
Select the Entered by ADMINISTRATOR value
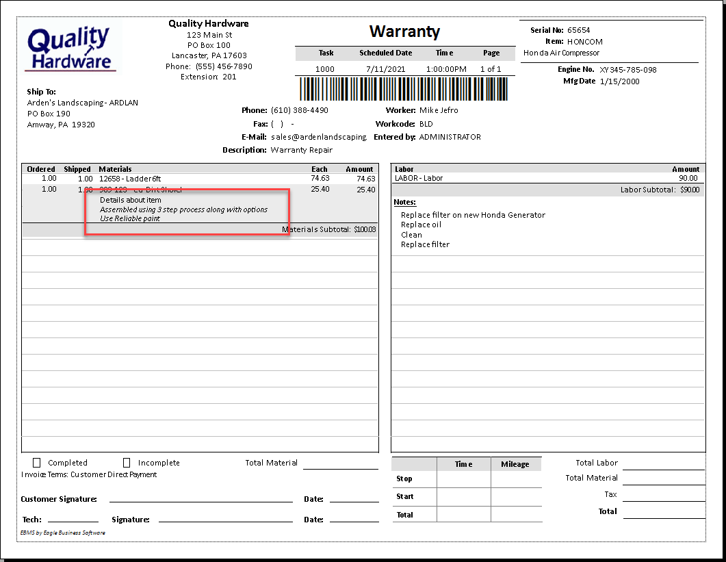tap(450, 137)
